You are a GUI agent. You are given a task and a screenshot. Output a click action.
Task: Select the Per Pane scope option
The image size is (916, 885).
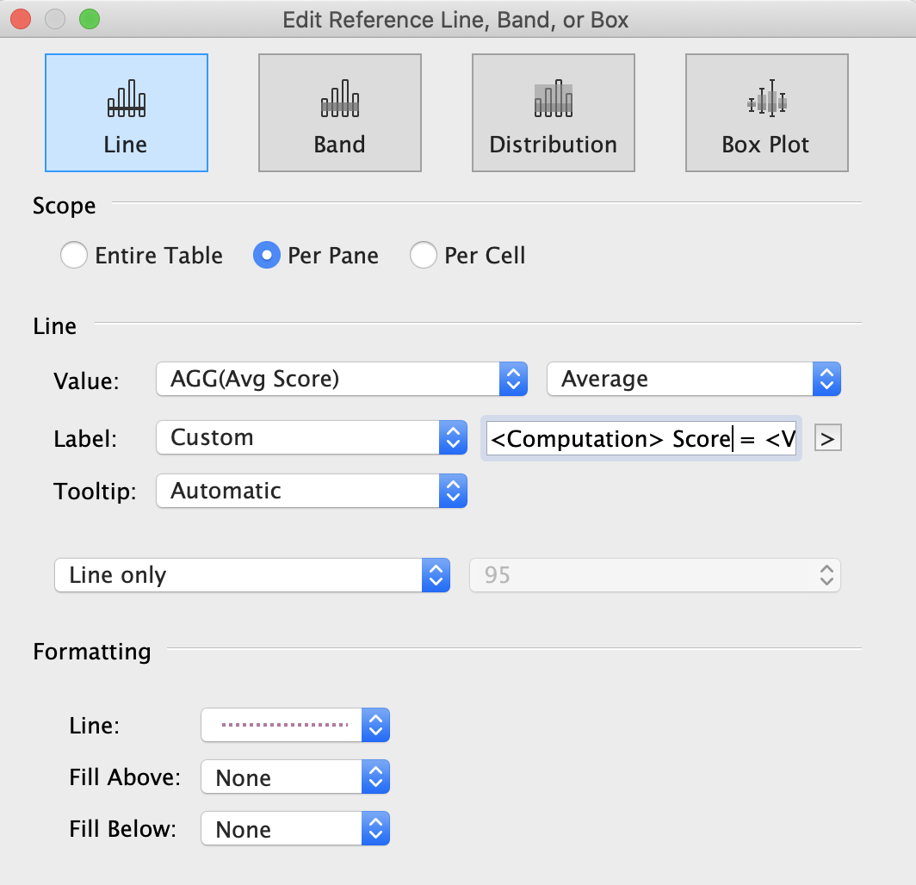coord(267,256)
